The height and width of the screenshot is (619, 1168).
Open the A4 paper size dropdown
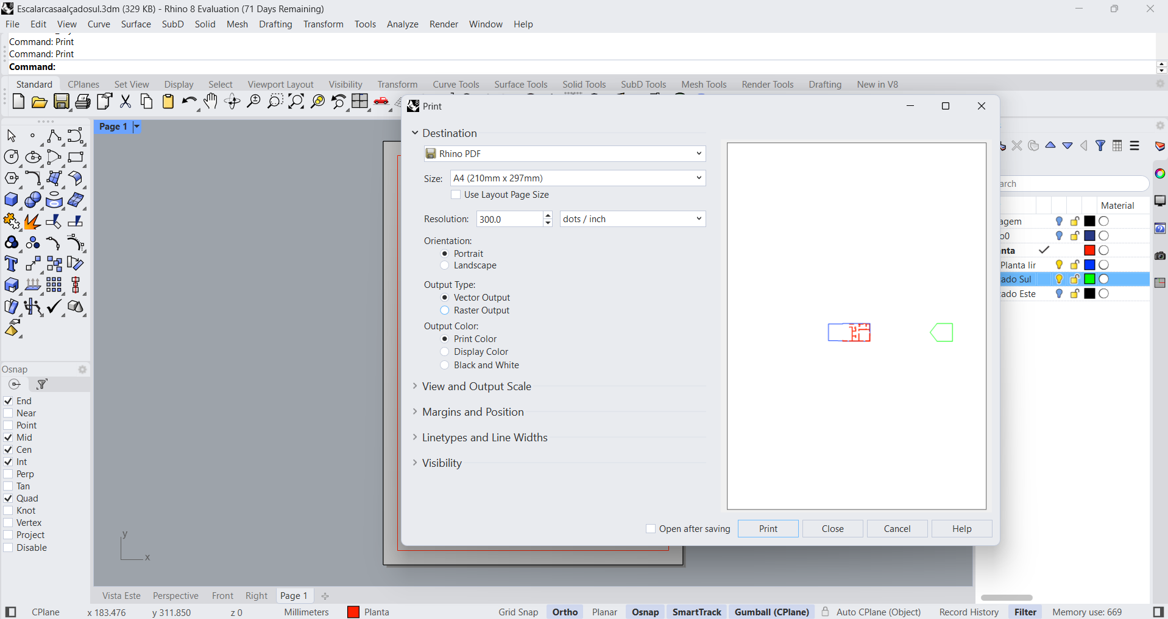point(577,178)
